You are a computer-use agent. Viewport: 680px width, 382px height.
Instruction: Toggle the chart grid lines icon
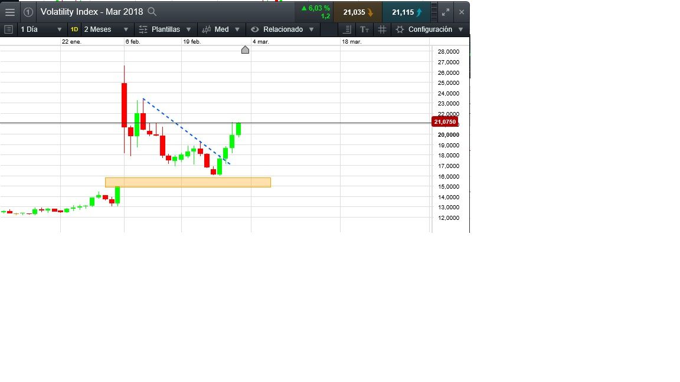[x=382, y=29]
